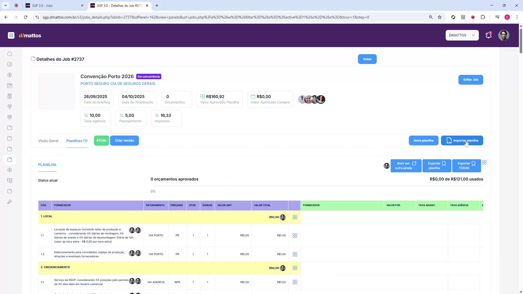Click the wrench tools icon at sidebar bottom
The image size is (523, 294).
(10, 202)
